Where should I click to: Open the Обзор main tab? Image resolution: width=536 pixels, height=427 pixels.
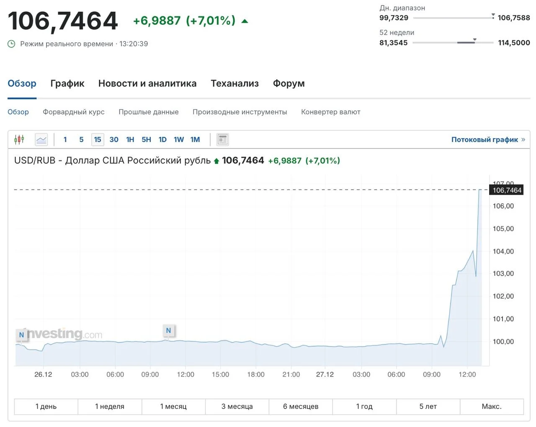22,83
